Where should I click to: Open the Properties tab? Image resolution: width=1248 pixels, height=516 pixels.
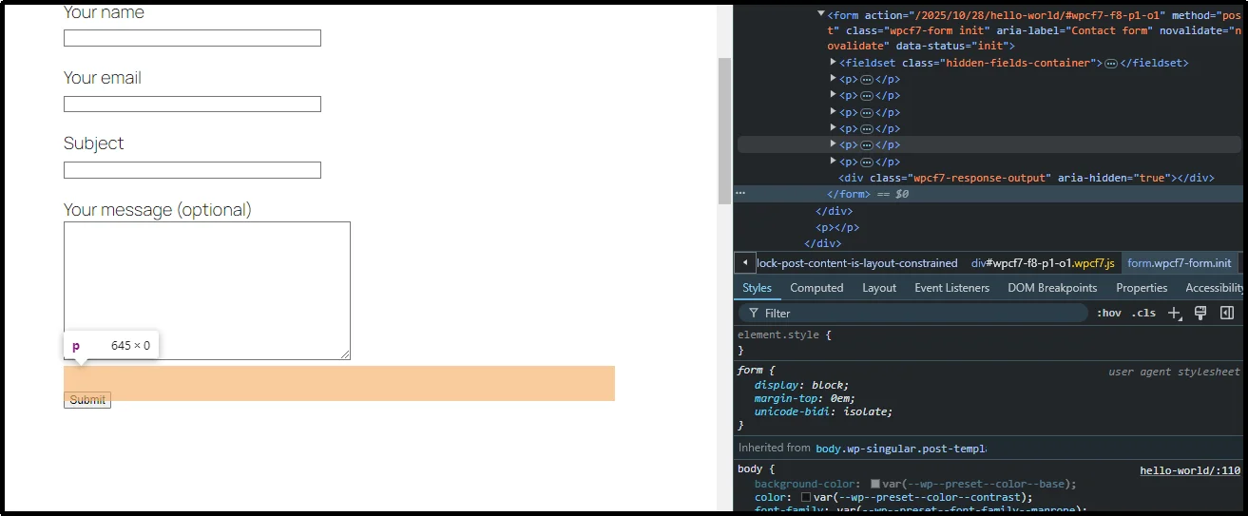point(1142,288)
